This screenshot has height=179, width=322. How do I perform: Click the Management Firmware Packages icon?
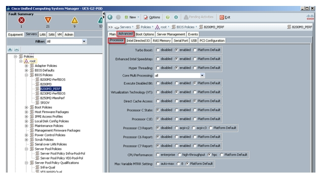point(32,130)
